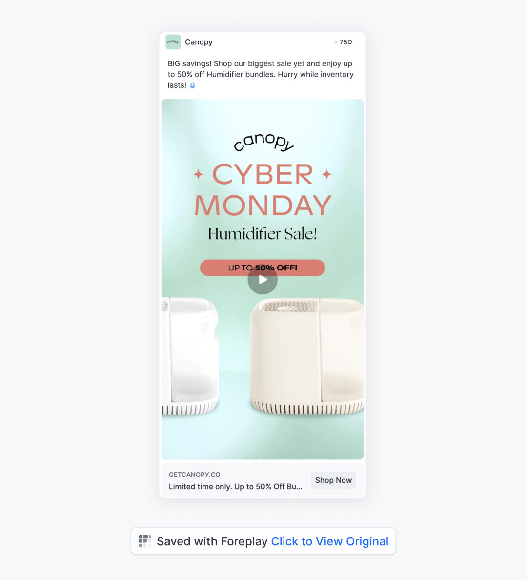This screenshot has width=527, height=580.
Task: Click the white humidifier on the left
Action: (x=190, y=356)
